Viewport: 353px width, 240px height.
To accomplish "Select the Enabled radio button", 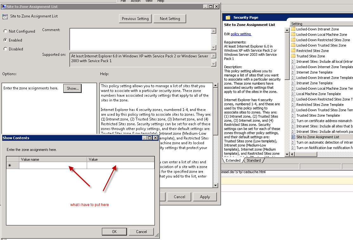I will (5, 40).
